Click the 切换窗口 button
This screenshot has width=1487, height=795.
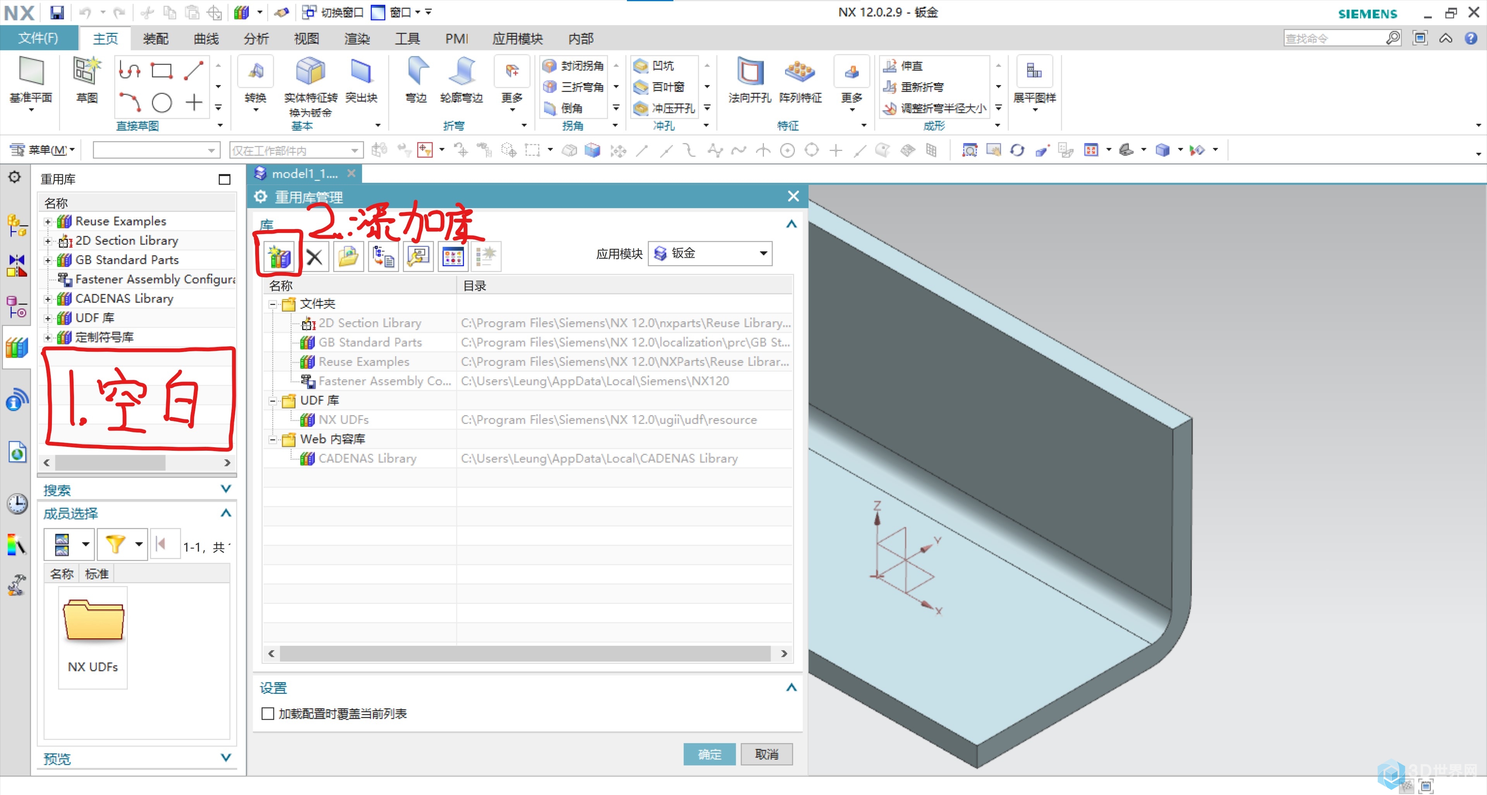point(334,12)
